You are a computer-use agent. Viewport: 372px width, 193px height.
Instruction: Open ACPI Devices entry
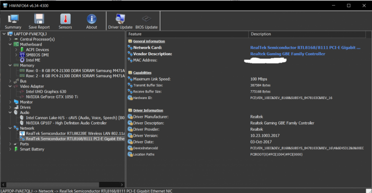click(38, 50)
